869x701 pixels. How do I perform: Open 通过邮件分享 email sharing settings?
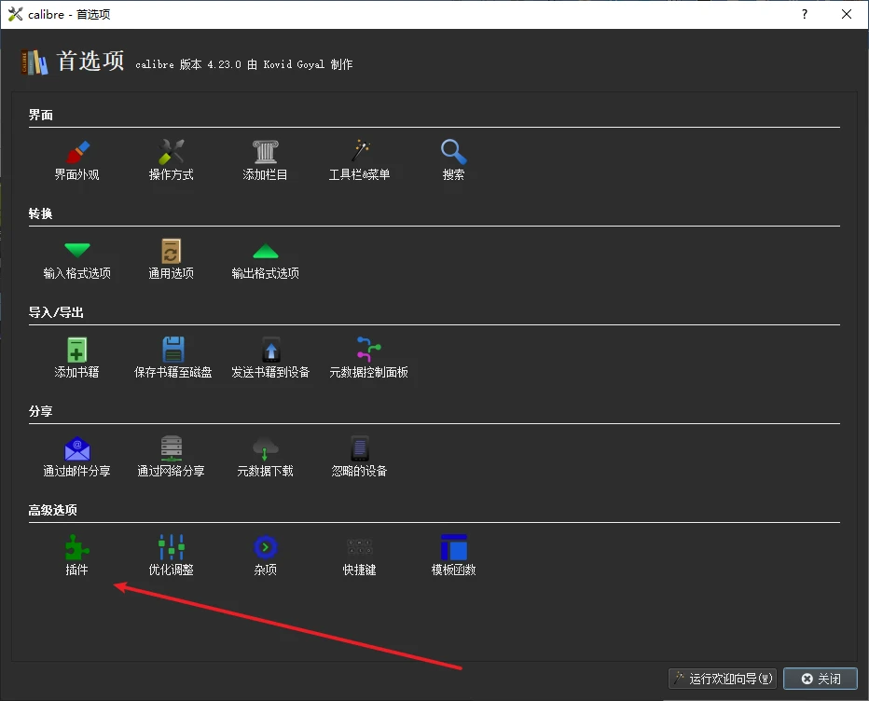pyautogui.click(x=77, y=457)
